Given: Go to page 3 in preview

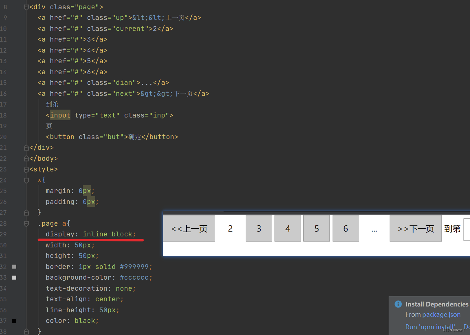Looking at the screenshot, I should click(x=259, y=228).
